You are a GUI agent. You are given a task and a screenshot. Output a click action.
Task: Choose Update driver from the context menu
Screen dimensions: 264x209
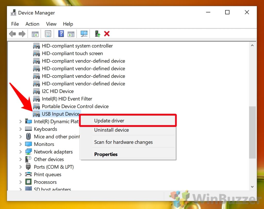pyautogui.click(x=109, y=120)
